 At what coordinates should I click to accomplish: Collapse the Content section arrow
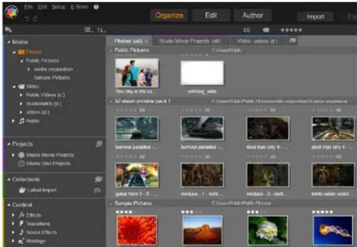pyautogui.click(x=9, y=205)
